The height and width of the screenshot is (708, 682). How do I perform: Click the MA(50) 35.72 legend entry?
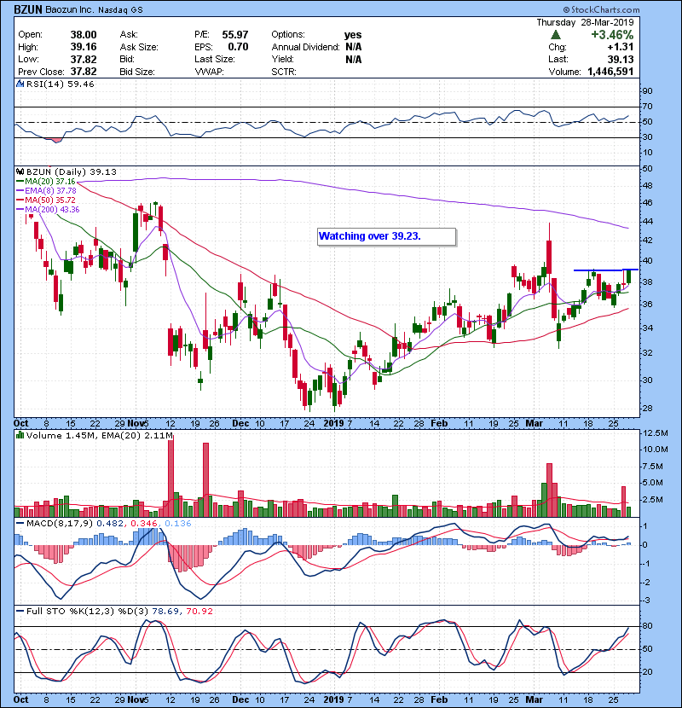pos(46,200)
